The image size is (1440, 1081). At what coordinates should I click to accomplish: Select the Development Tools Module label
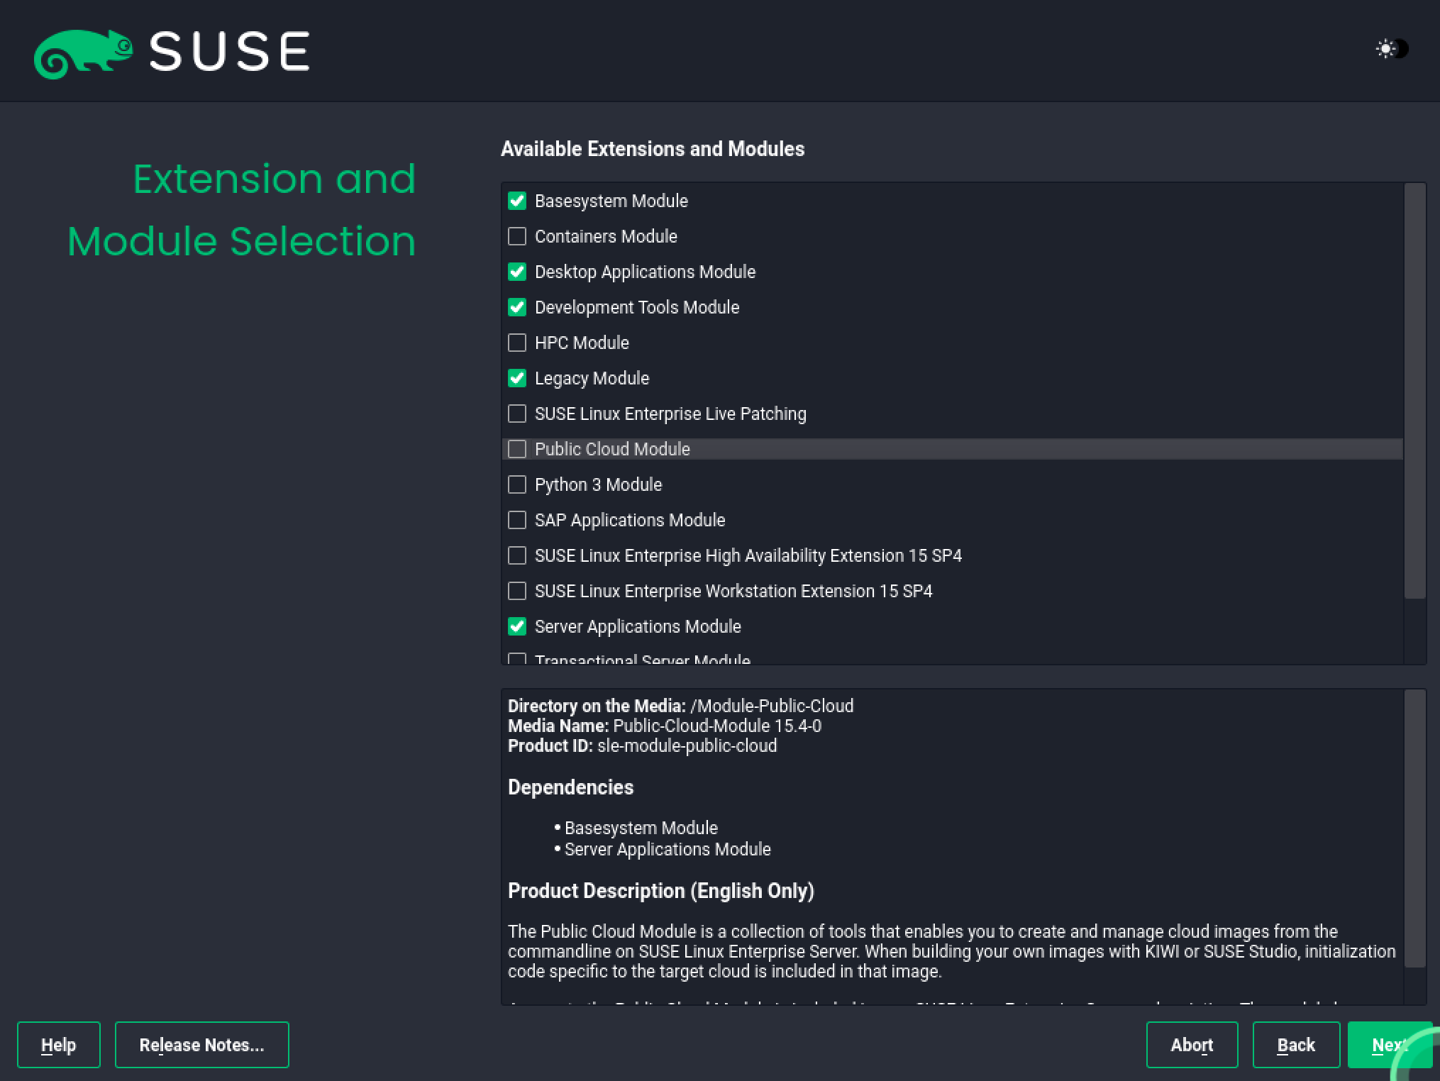pos(637,307)
